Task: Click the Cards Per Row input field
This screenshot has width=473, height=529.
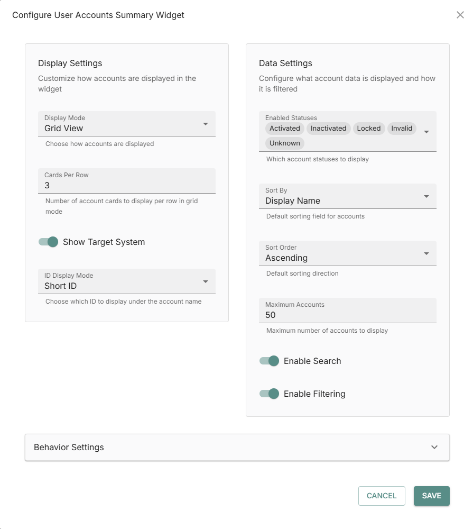Action: pos(127,182)
